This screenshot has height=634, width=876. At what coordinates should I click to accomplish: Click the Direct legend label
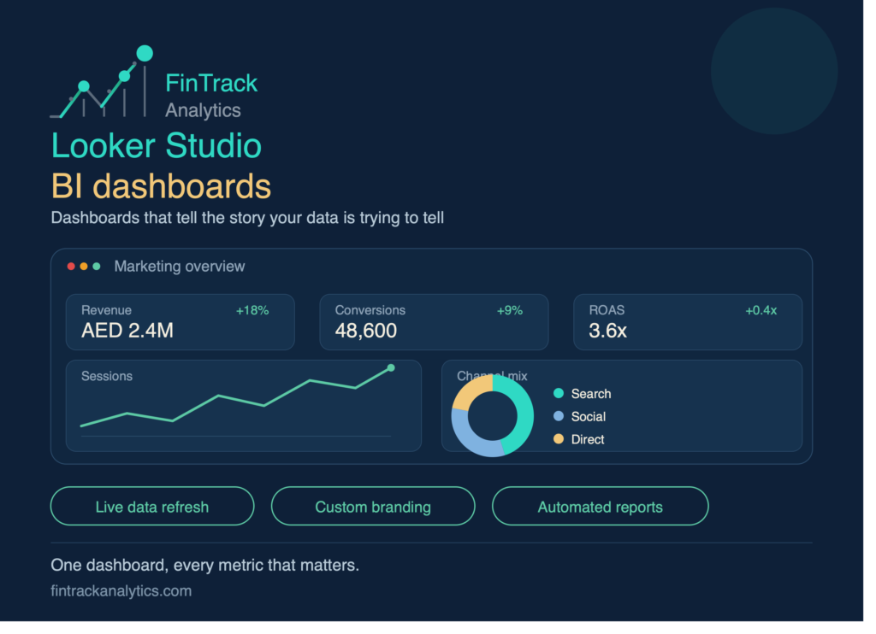[x=588, y=440]
